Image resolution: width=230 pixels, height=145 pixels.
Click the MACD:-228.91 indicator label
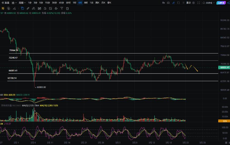23,95
